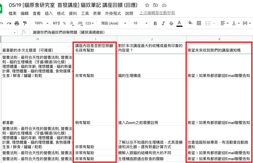Toggle strikethrough formatting
The image size is (253, 163).
pyautogui.click(x=171, y=23)
